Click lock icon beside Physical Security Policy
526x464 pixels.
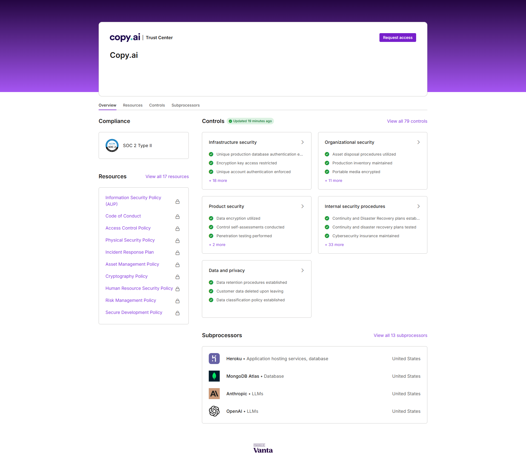click(x=178, y=241)
